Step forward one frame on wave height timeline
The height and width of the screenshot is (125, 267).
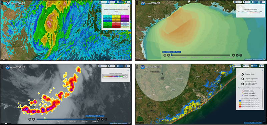tap(241, 55)
